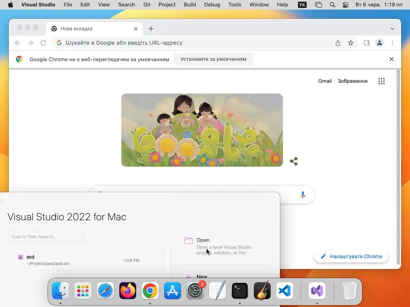
Task: Open Visual Studio from the Dock
Action: [317, 291]
